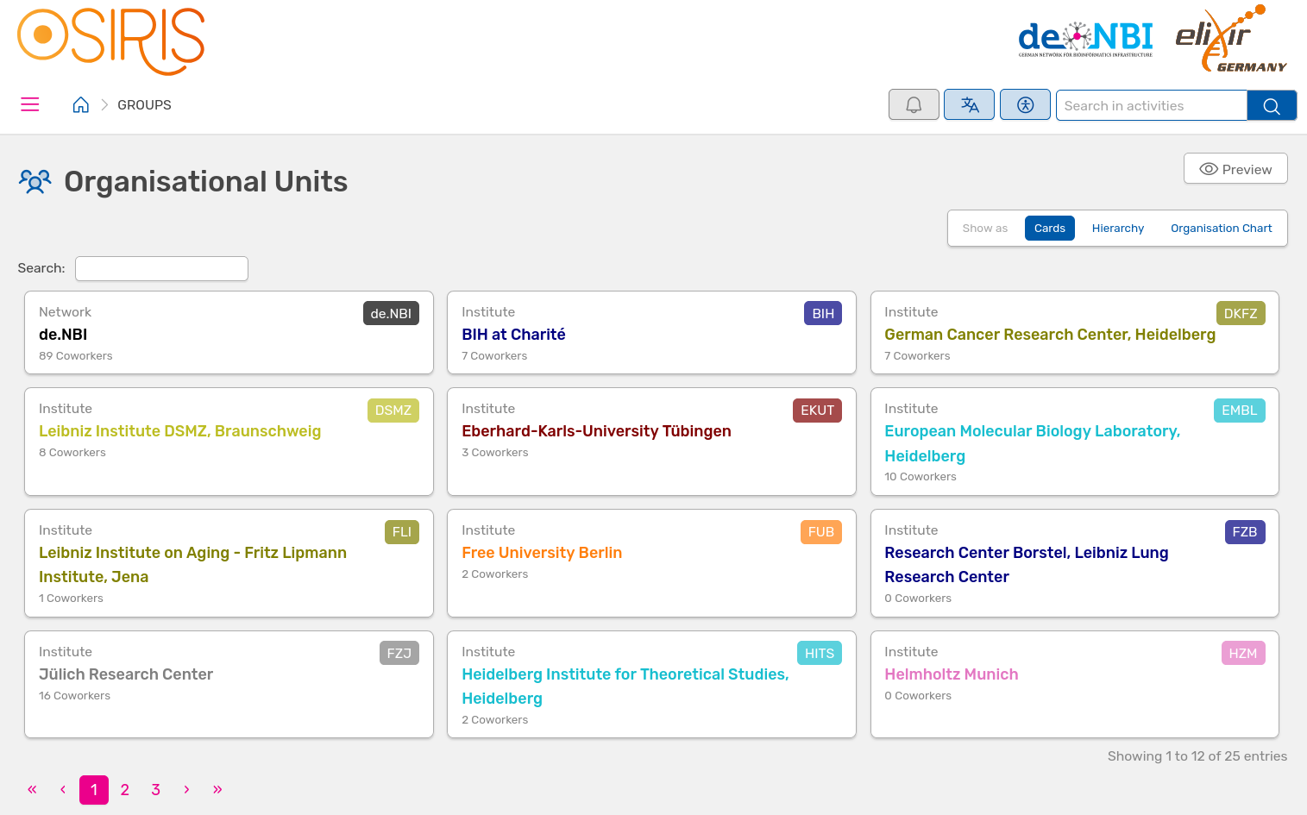
Task: Open Free University Berlin card
Action: click(x=541, y=553)
